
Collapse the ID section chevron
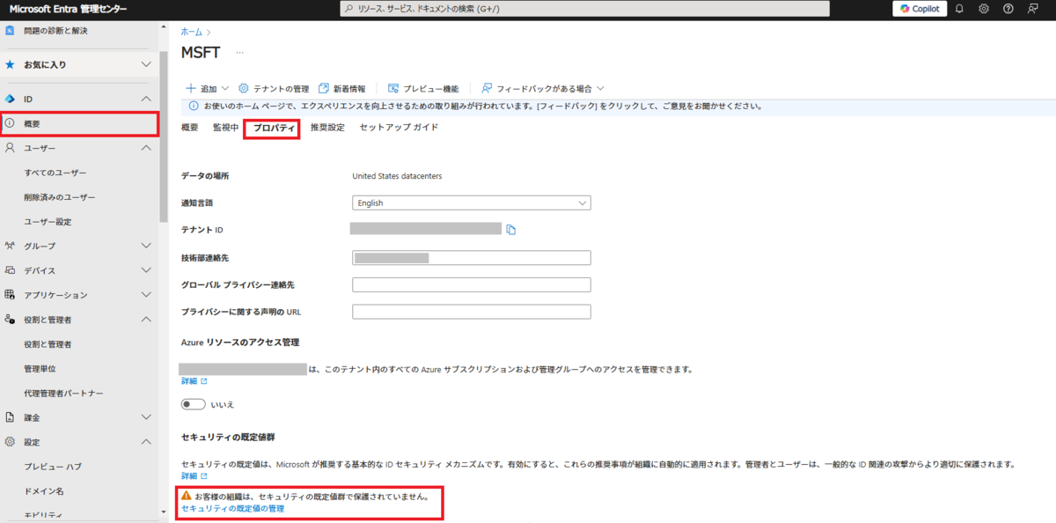pyautogui.click(x=146, y=99)
